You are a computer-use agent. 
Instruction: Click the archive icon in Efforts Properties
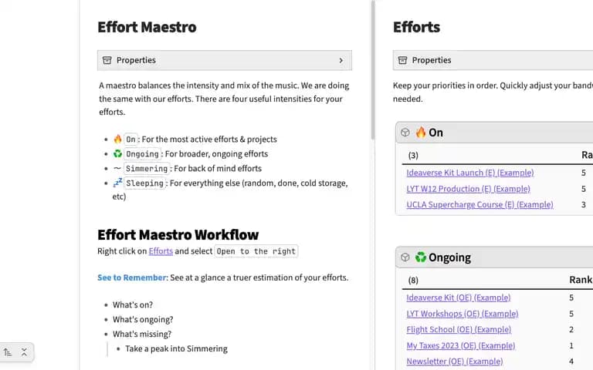click(x=403, y=60)
